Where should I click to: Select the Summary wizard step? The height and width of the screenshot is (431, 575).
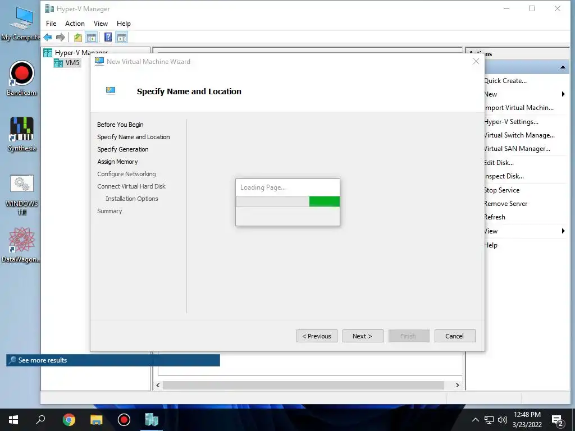tap(109, 211)
